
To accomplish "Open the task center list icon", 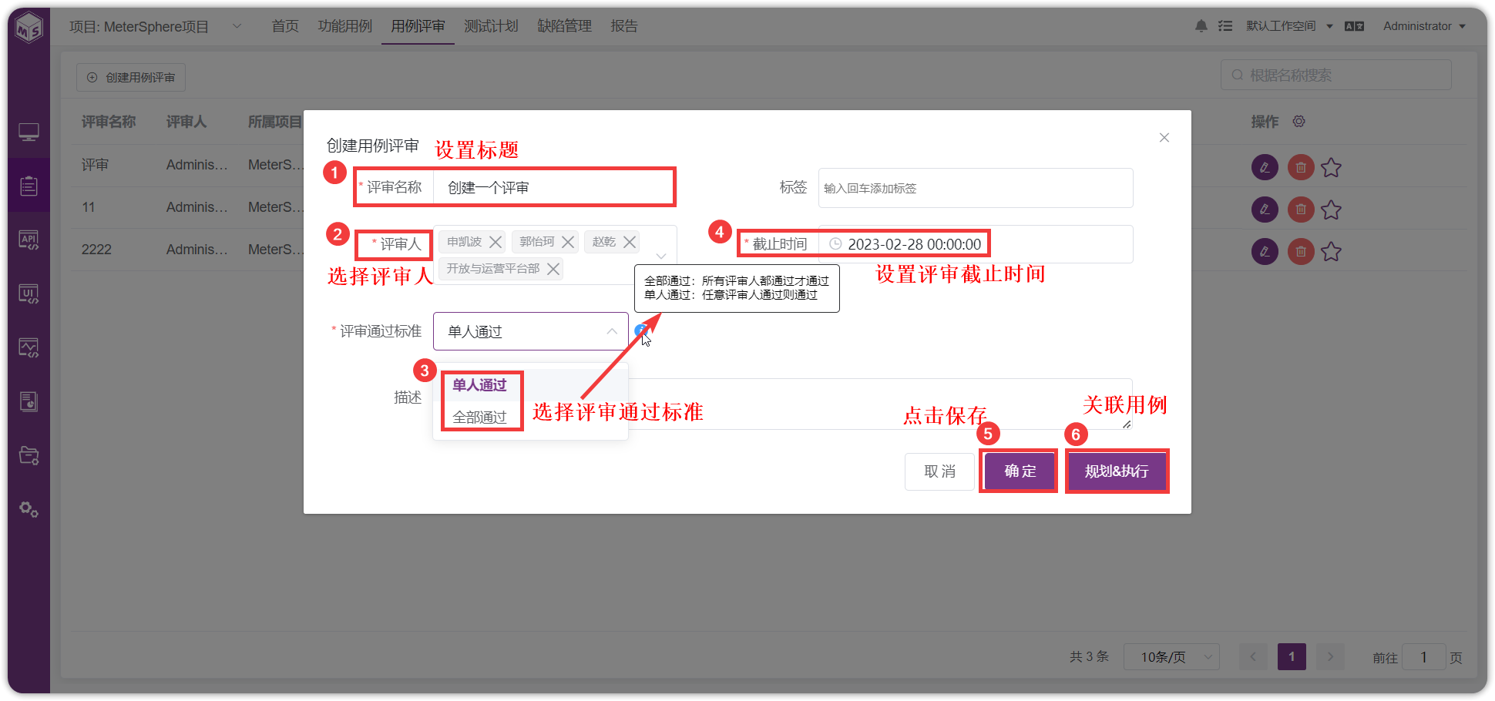I will point(1225,26).
